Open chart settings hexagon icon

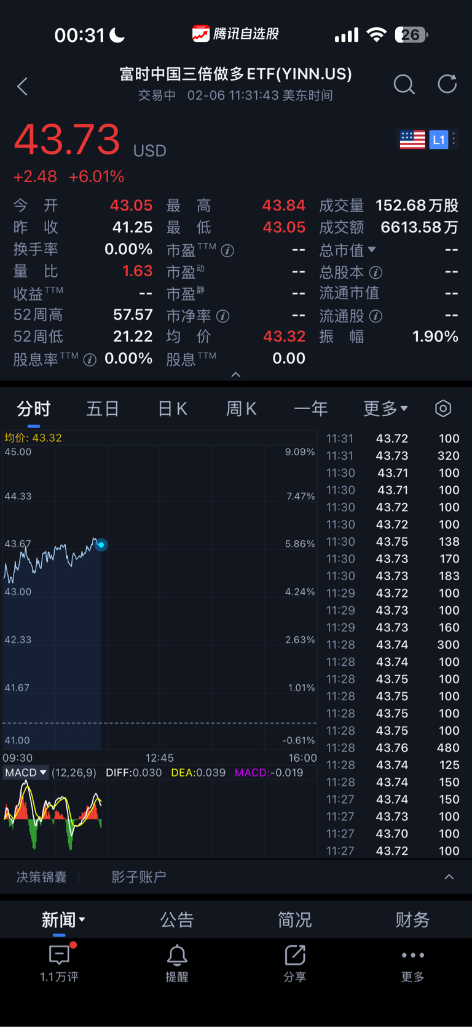(443, 409)
